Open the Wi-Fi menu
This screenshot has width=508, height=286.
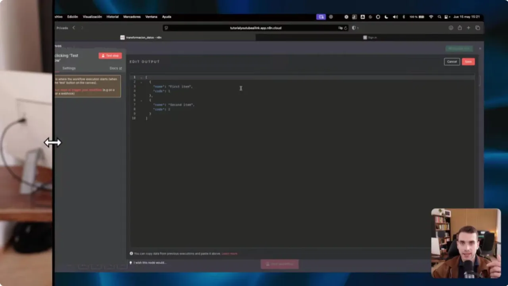[431, 17]
